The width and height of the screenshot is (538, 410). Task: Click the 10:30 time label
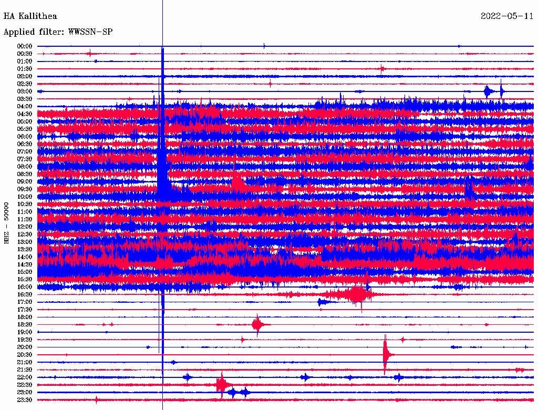click(x=25, y=204)
